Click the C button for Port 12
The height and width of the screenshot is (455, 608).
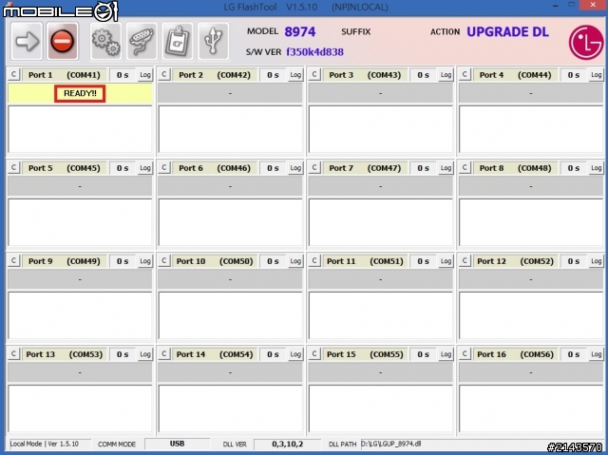coord(465,260)
